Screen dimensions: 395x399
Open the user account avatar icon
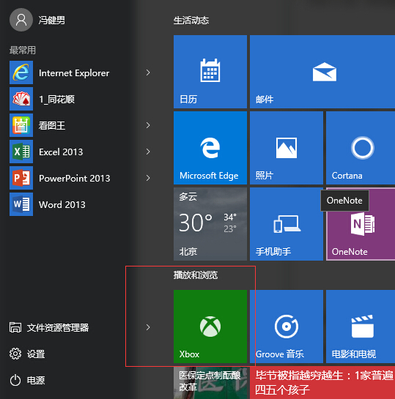[x=21, y=20]
